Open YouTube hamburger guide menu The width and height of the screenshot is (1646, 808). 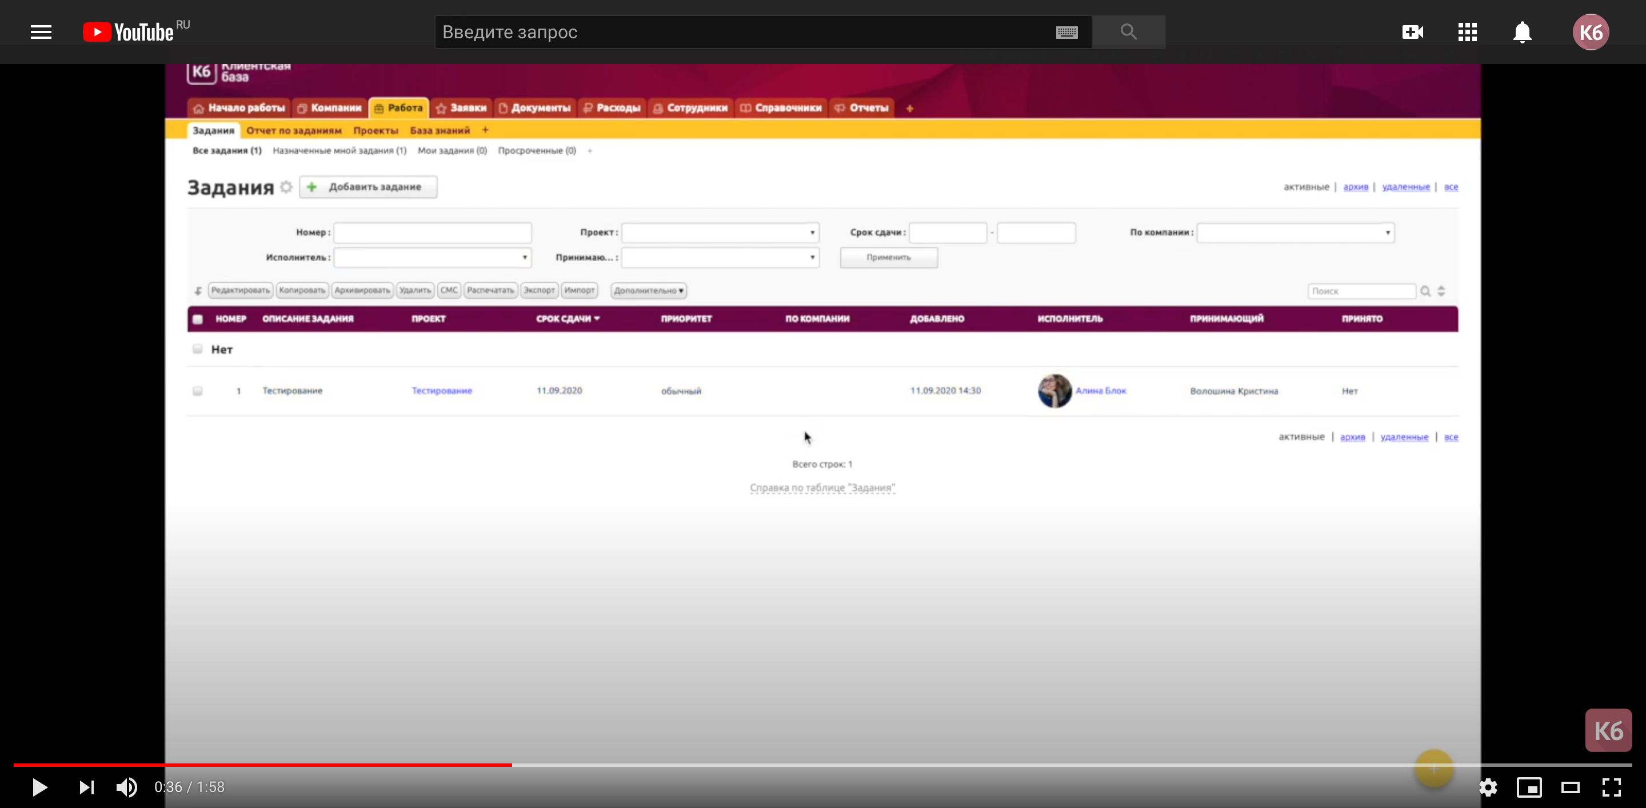(41, 32)
